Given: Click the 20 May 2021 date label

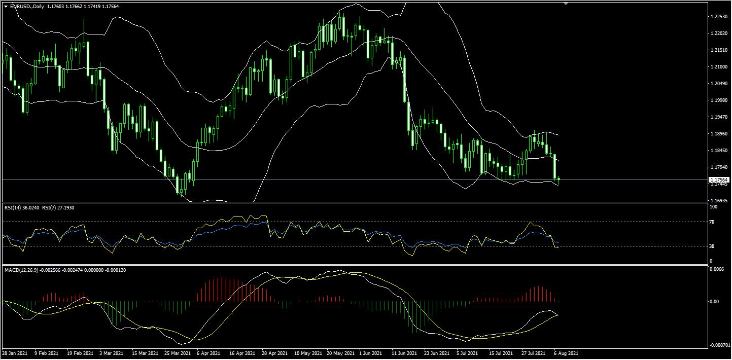Looking at the screenshot, I should 340,352.
